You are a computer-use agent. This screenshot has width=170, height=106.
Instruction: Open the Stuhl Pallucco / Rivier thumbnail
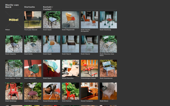[14, 68]
